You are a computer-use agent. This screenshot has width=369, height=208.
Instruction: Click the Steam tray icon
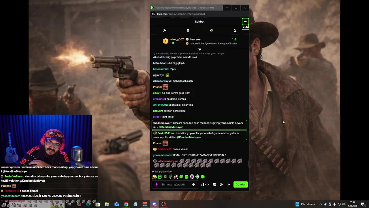325,204
